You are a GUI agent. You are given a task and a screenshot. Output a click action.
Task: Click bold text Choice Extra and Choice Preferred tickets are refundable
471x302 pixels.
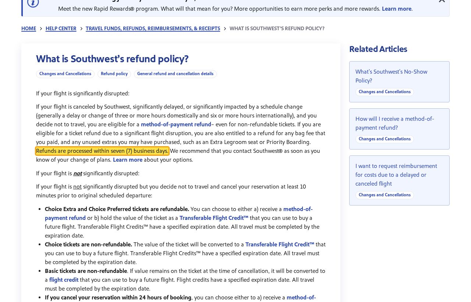tap(117, 209)
